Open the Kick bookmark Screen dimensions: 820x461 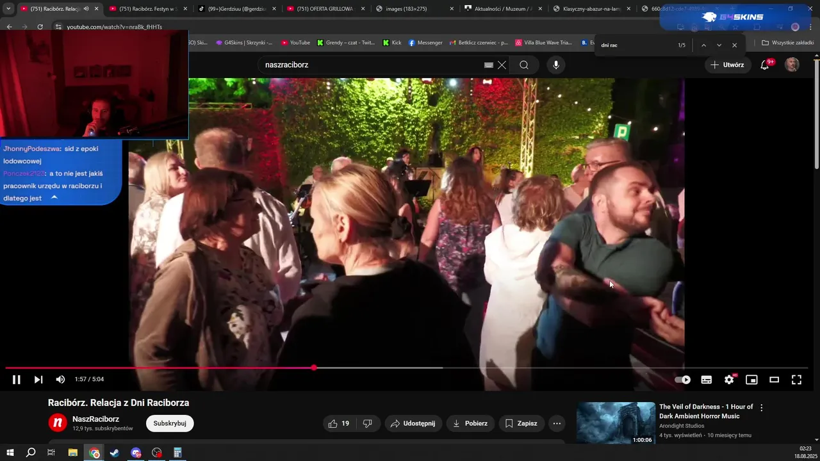pos(392,43)
